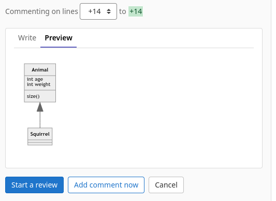Click the blue underline beneath Preview

click(59, 47)
